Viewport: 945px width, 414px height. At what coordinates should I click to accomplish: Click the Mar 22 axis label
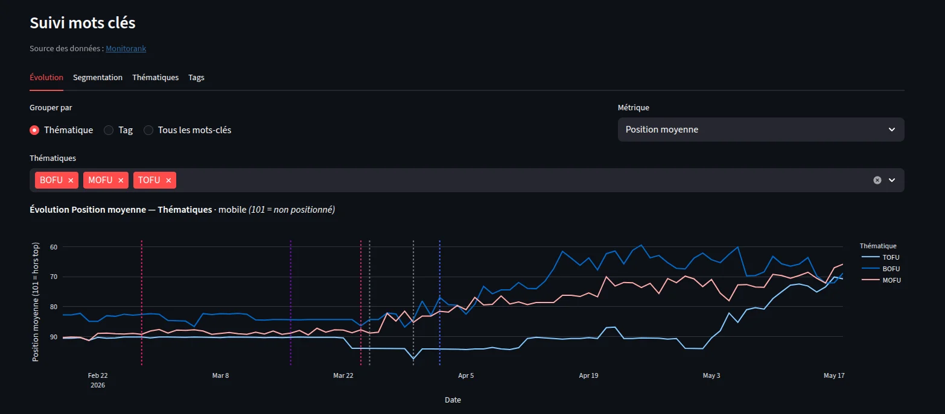pyautogui.click(x=343, y=375)
